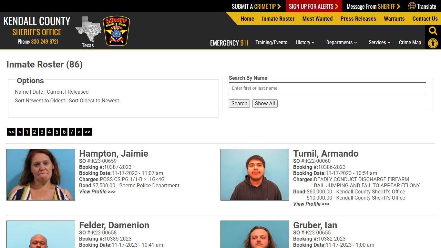441x248 pixels.
Task: Select page 3 in pagination
Action: tap(42, 132)
